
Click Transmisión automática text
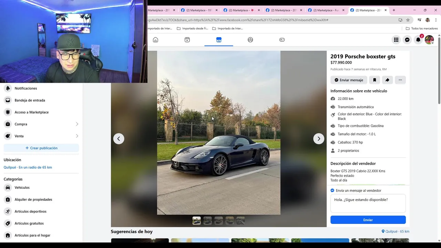click(x=356, y=107)
